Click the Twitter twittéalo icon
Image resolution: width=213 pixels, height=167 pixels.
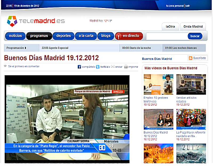98,67
